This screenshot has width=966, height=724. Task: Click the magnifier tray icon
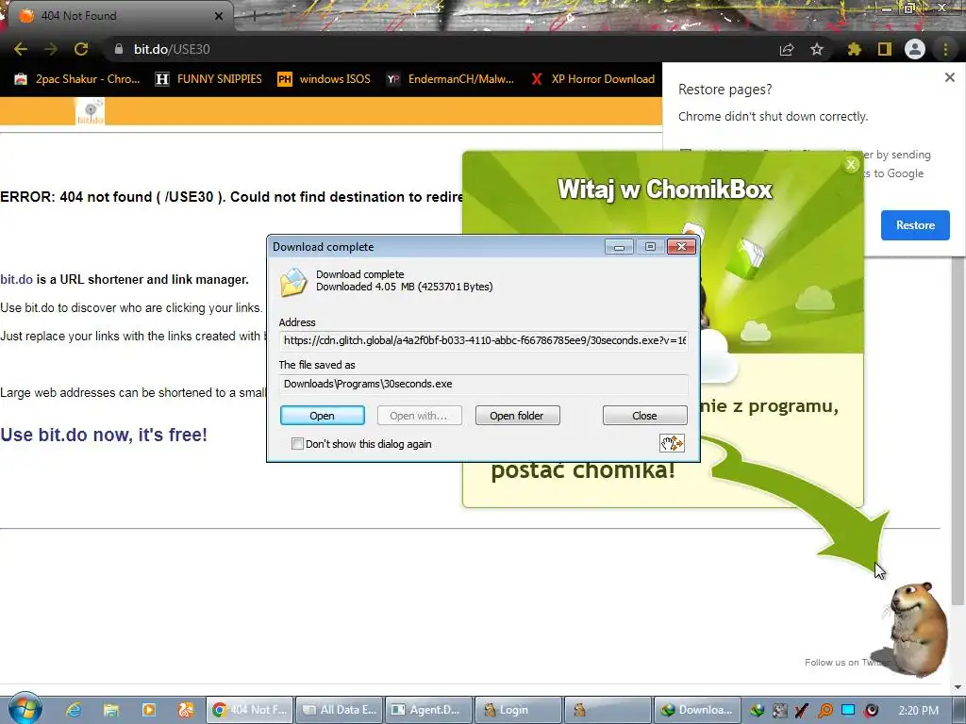click(824, 711)
